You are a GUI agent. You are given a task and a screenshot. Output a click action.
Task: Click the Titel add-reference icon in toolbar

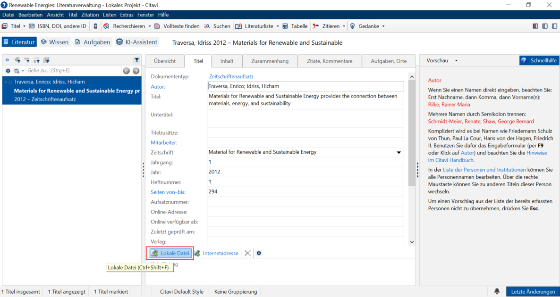[x=5, y=26]
